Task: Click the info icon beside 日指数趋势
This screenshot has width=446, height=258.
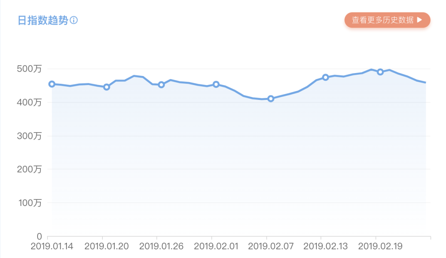Action: (x=74, y=20)
